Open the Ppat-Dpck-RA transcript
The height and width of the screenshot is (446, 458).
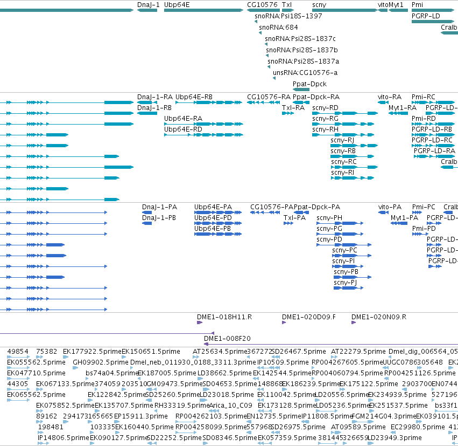coord(301,102)
